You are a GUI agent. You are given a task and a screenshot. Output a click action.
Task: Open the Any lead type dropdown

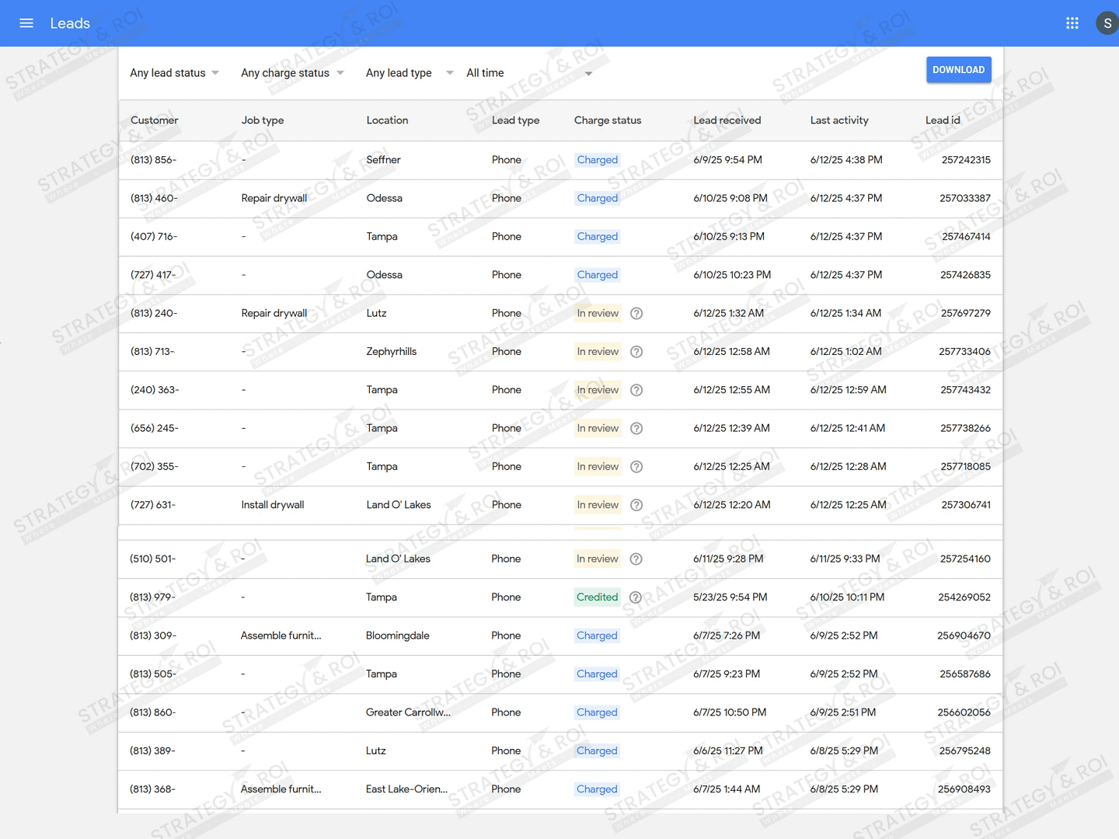click(x=409, y=73)
